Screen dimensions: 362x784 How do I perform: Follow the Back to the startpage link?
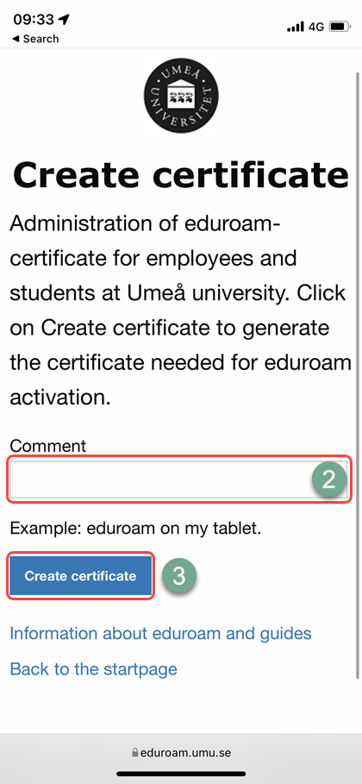pos(93,668)
